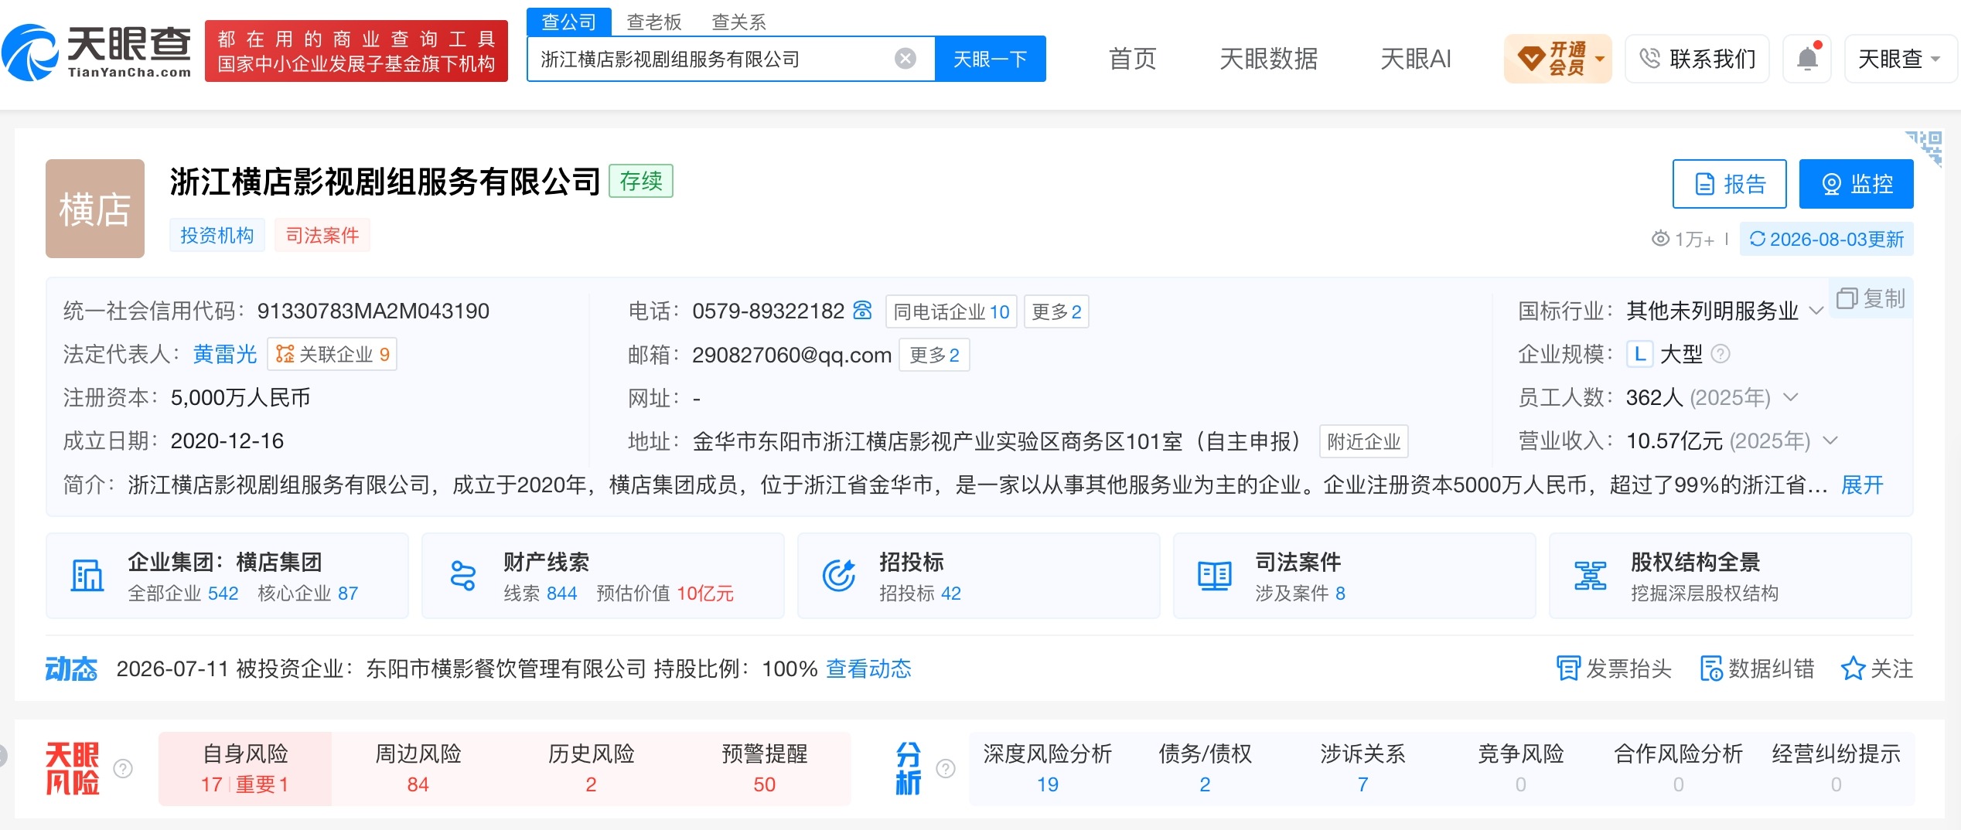Click 查看动态 link

click(869, 668)
